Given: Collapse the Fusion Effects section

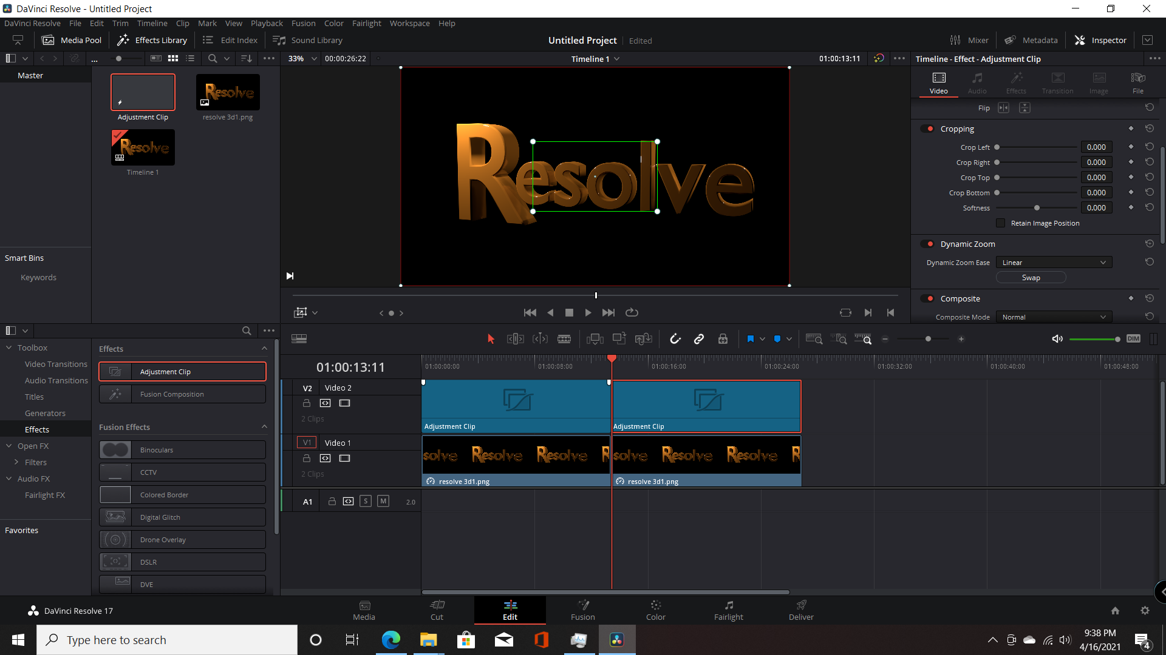Looking at the screenshot, I should (264, 427).
